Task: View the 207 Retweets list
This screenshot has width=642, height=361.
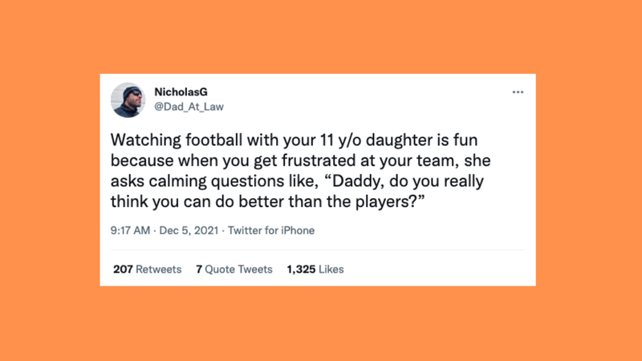Action: coord(147,270)
